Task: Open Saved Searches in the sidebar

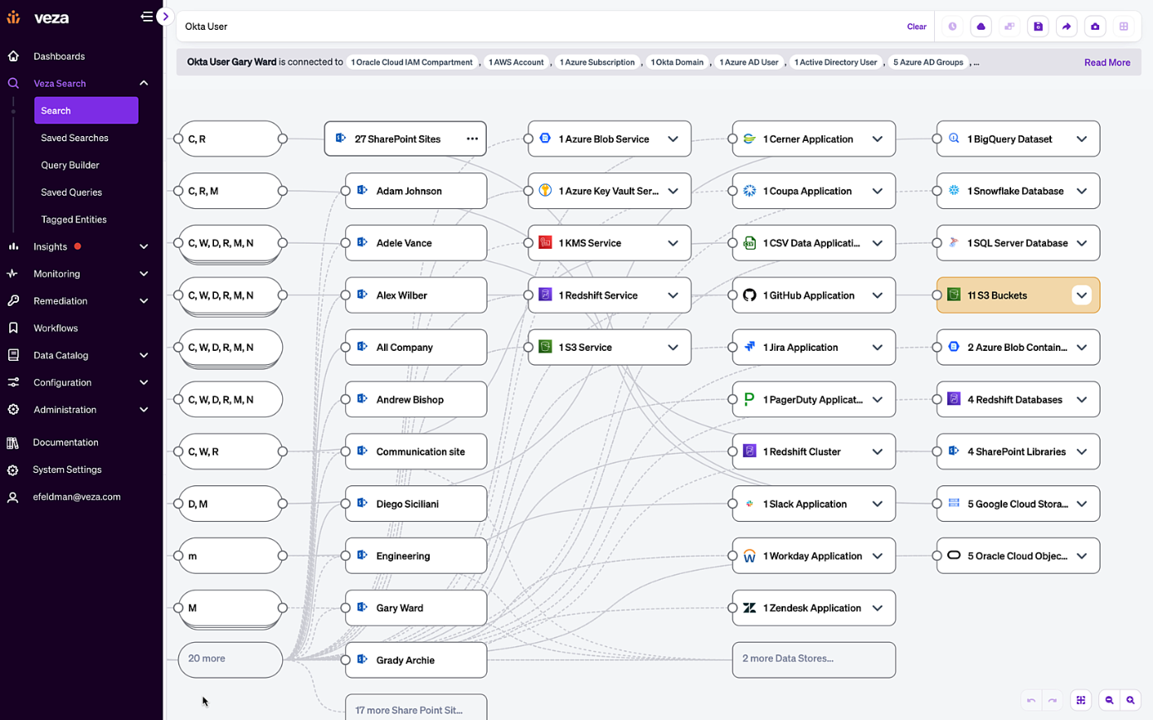Action: point(75,138)
